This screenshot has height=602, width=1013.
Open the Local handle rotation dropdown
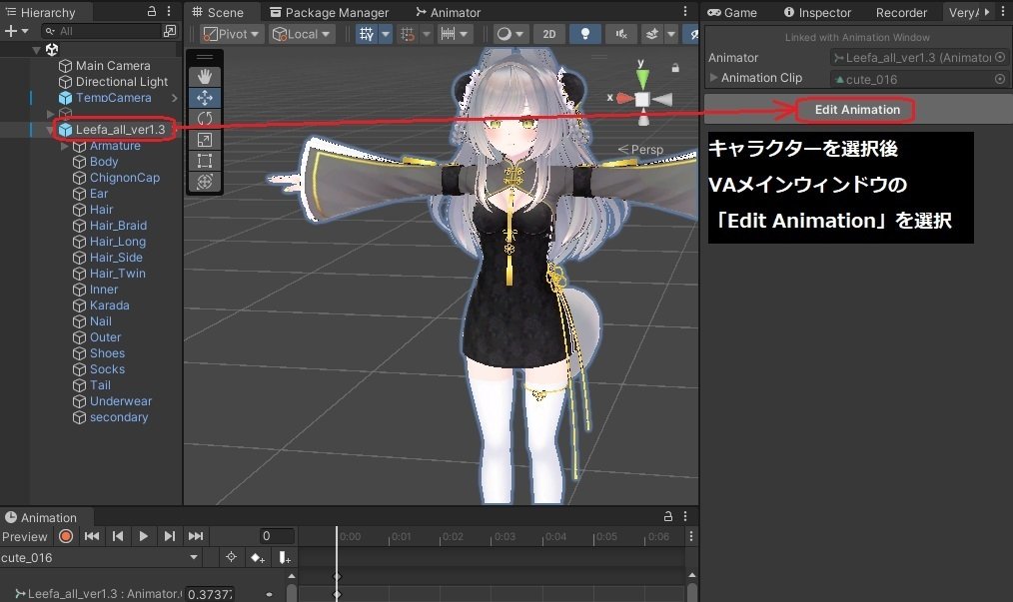(x=302, y=34)
